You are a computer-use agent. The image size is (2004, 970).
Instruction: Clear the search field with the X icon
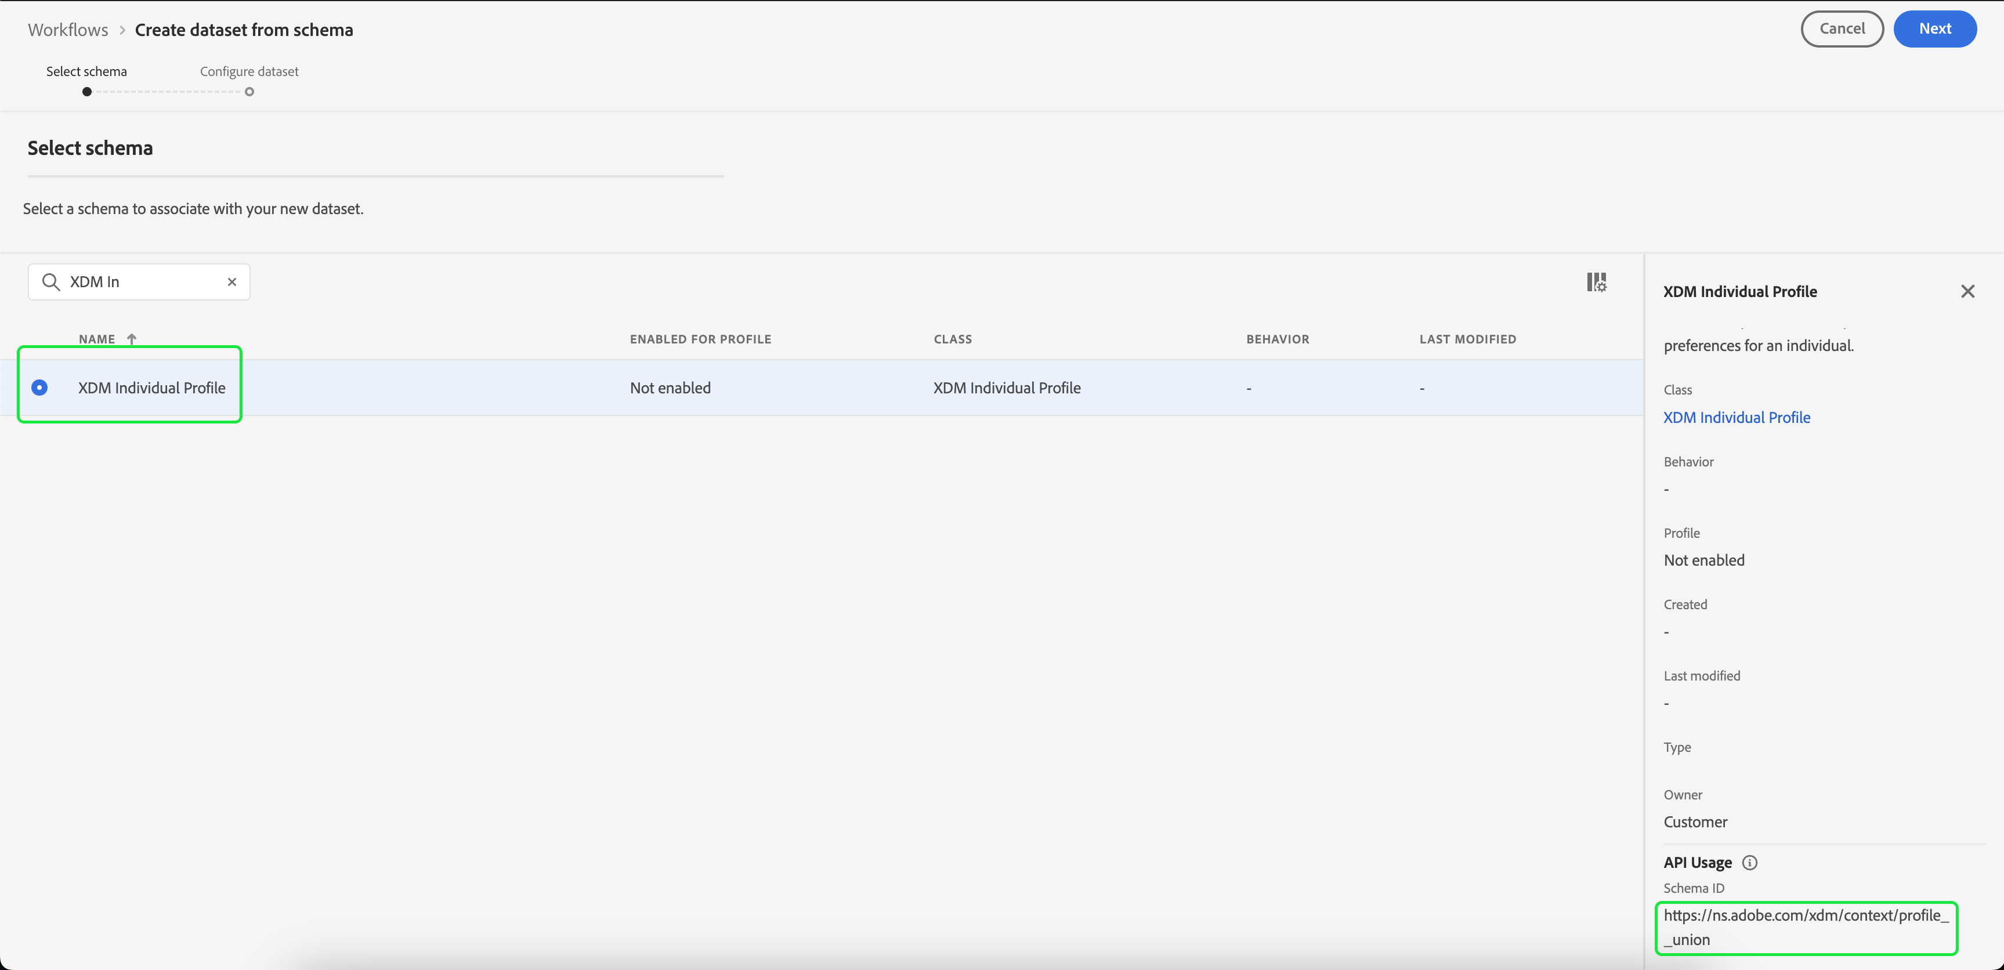coord(232,281)
